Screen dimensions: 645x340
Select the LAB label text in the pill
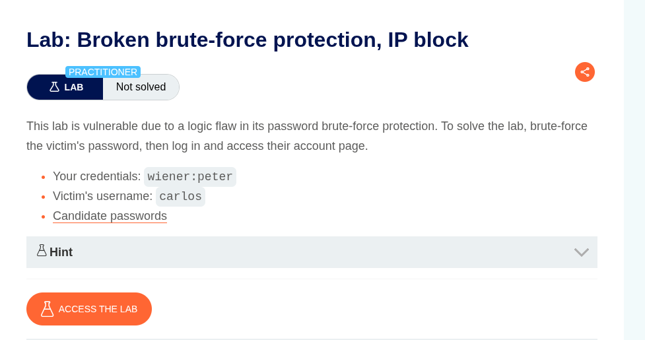pos(74,87)
